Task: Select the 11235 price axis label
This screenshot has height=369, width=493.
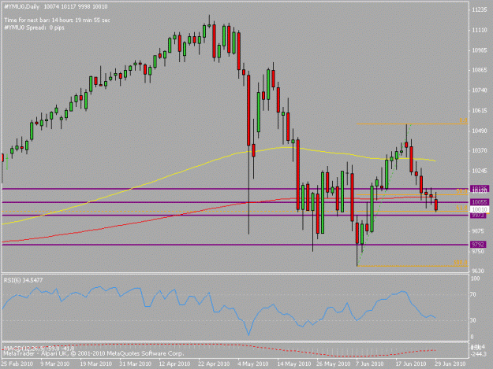Action: (479, 10)
